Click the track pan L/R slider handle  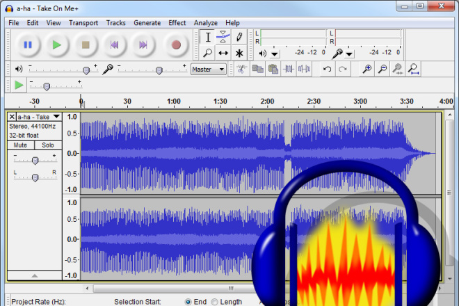pos(35,177)
